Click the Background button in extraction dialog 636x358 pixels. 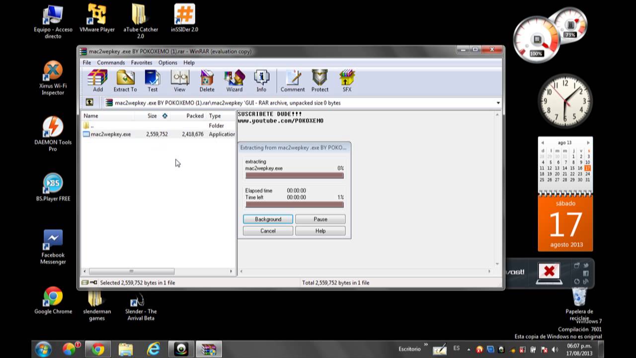click(268, 219)
